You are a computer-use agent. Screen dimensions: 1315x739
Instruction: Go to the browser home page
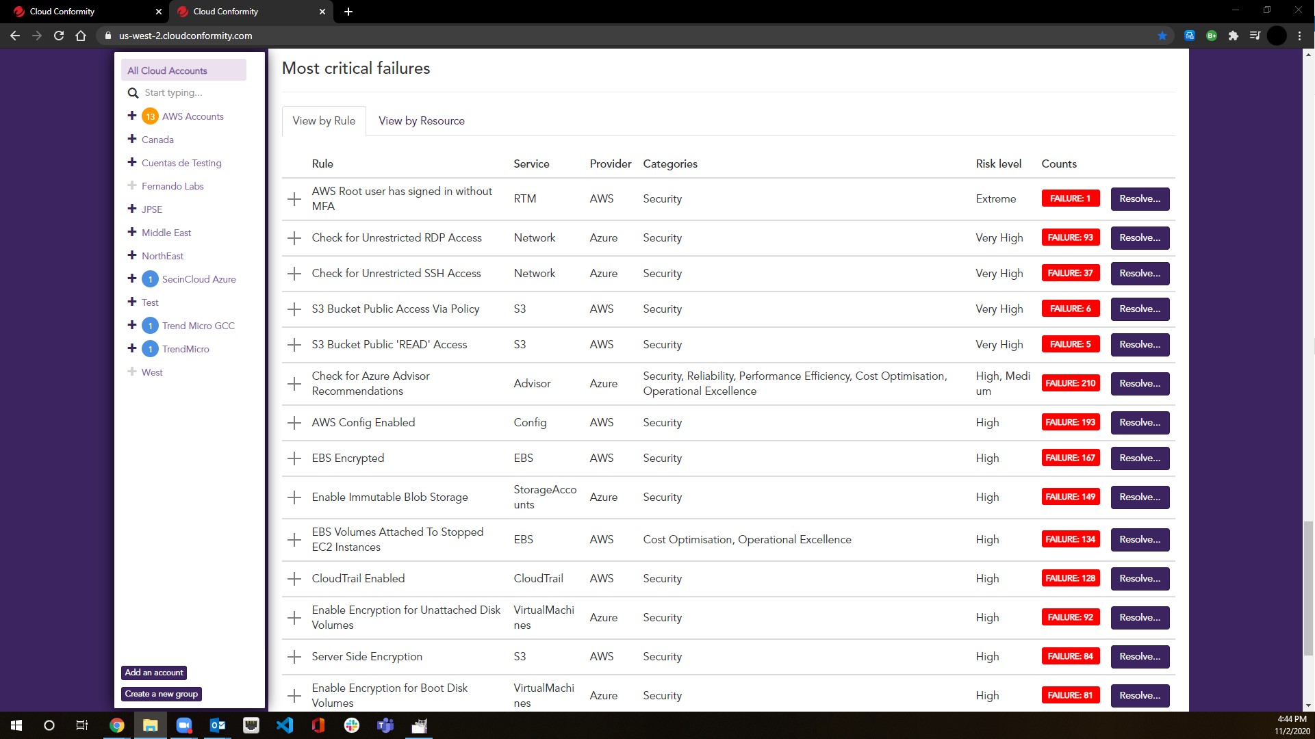[x=81, y=36]
